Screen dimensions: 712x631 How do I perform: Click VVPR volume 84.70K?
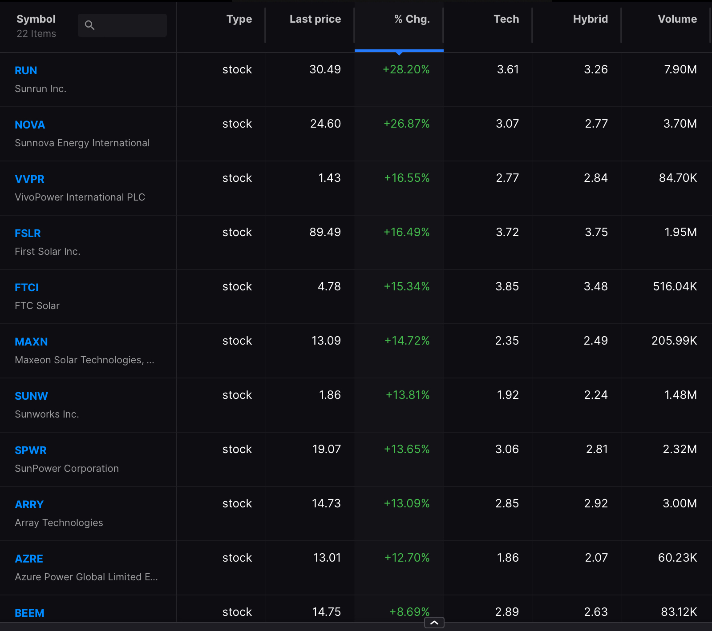coord(678,178)
